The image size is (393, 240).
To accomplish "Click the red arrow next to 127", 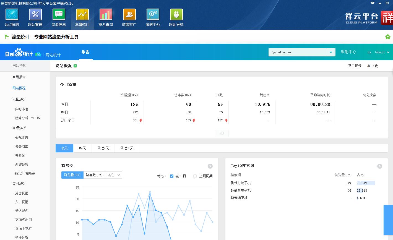I will click(226, 120).
